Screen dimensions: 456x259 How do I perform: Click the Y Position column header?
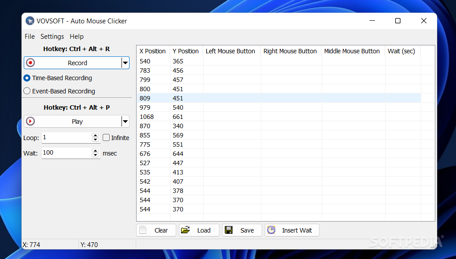(186, 51)
